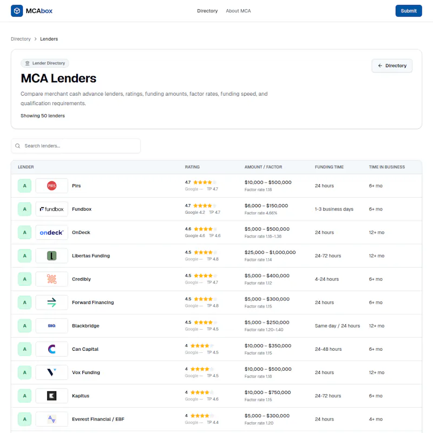
Task: Open the Vox Funding logo
Action: 51,372
